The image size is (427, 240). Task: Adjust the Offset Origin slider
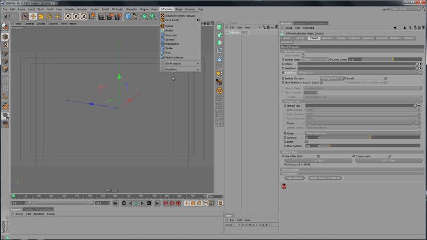(x=393, y=59)
